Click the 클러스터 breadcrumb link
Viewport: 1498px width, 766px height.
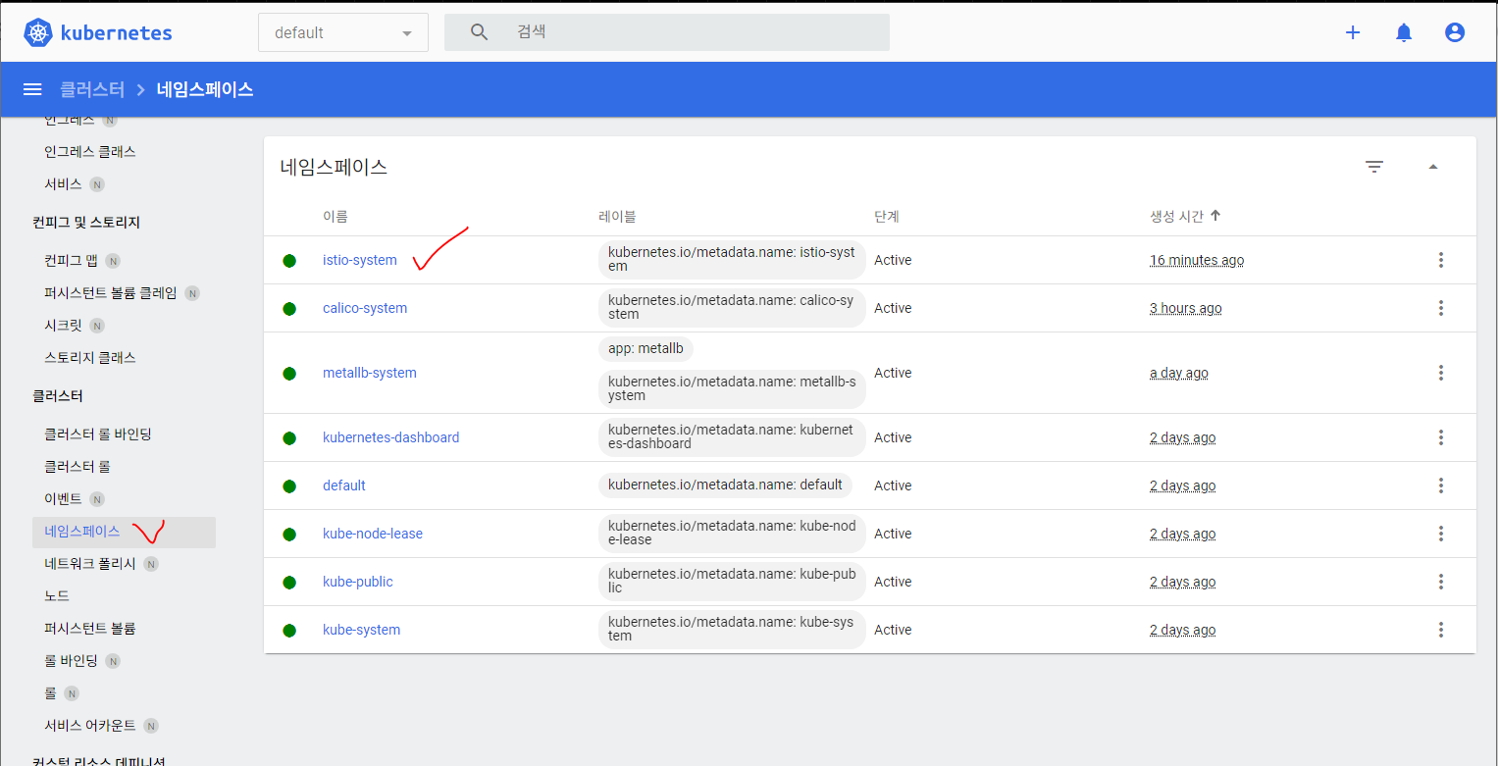(92, 89)
